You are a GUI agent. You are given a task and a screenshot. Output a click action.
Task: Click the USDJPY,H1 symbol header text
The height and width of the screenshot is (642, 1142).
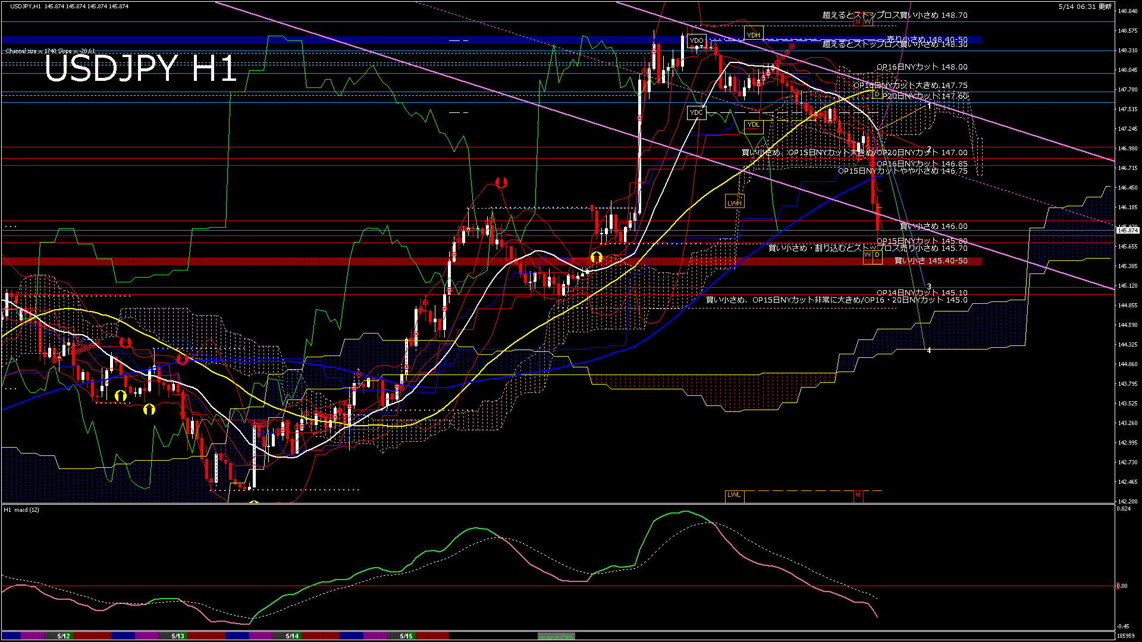tap(26, 6)
